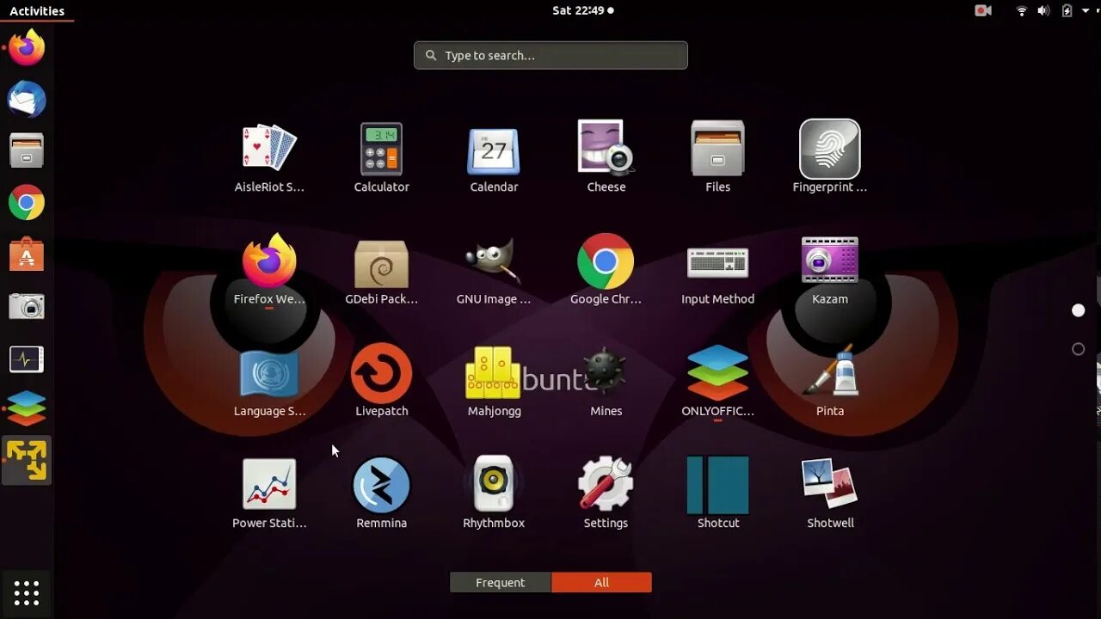The image size is (1101, 619).
Task: Click the Show Applications grid button in dock
Action: 27,593
